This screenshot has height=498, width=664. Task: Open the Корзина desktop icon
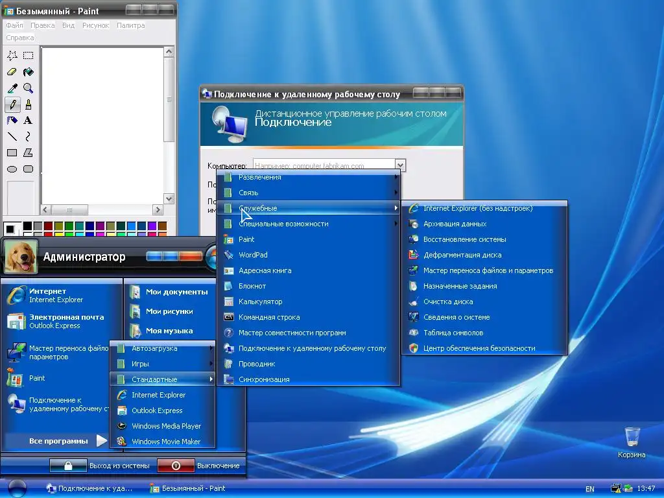pos(632,442)
